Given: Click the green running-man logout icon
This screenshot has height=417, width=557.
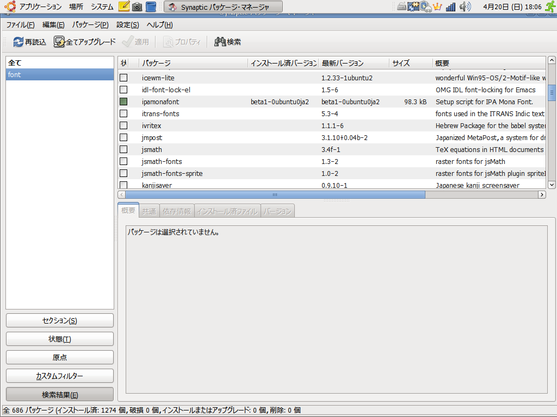Looking at the screenshot, I should pyautogui.click(x=550, y=7).
